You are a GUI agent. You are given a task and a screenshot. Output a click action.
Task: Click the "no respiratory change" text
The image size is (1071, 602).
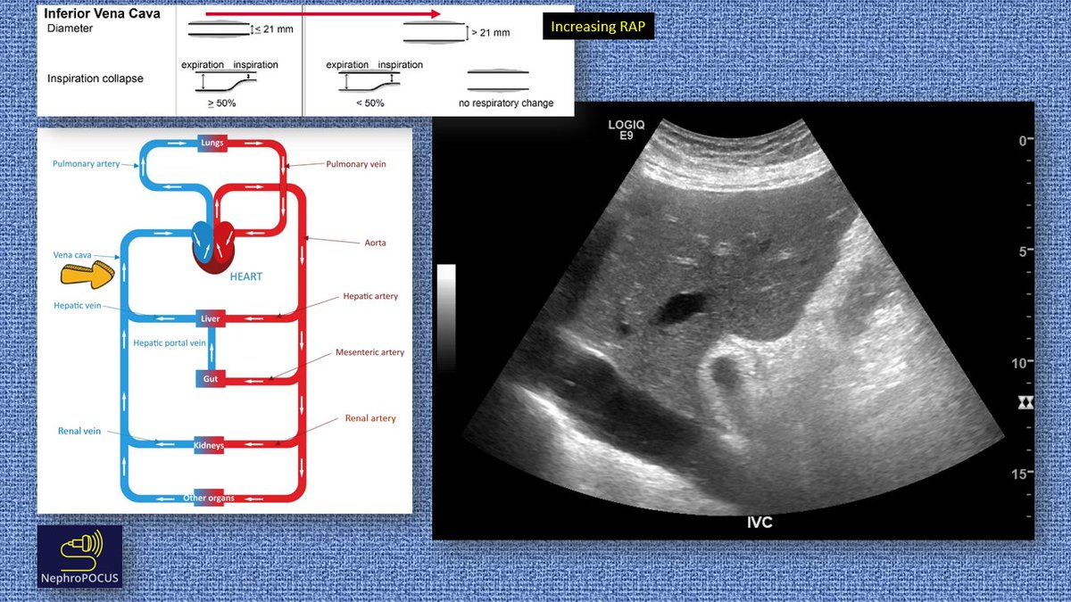click(x=506, y=103)
